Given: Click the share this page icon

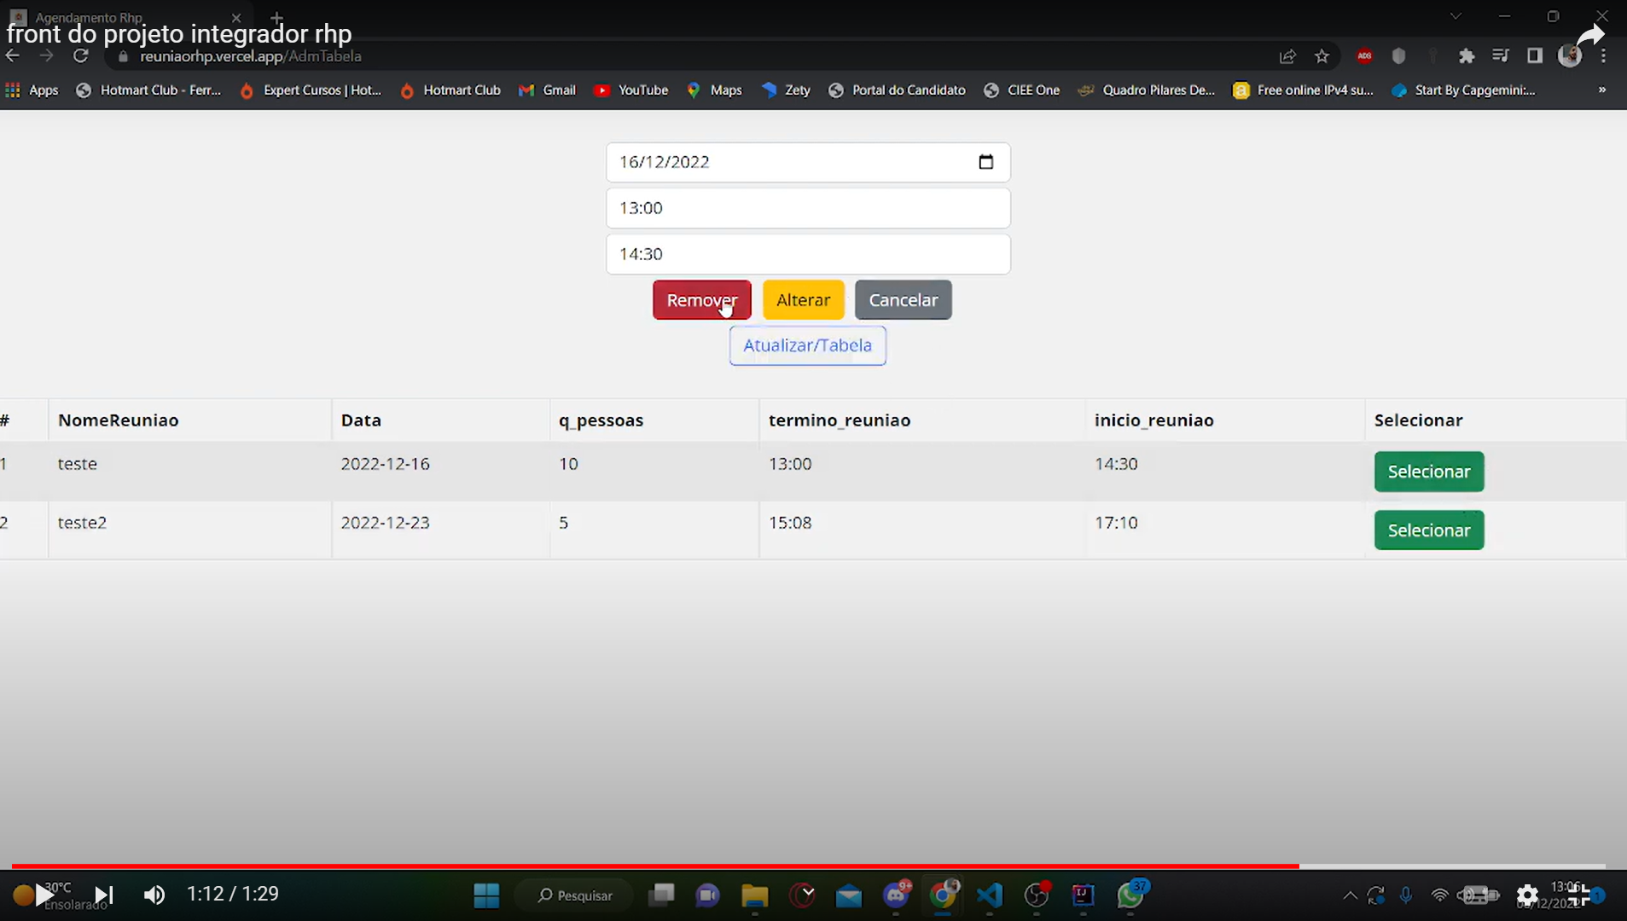Looking at the screenshot, I should [1287, 55].
